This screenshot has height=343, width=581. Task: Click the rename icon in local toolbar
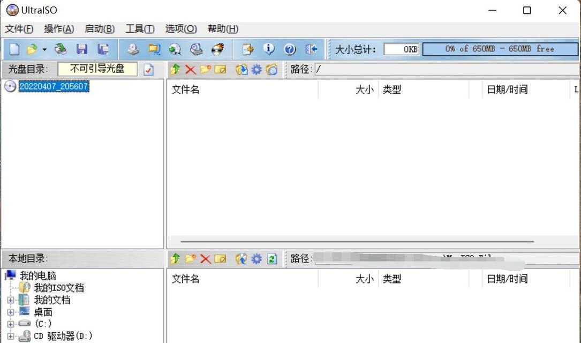click(x=220, y=258)
